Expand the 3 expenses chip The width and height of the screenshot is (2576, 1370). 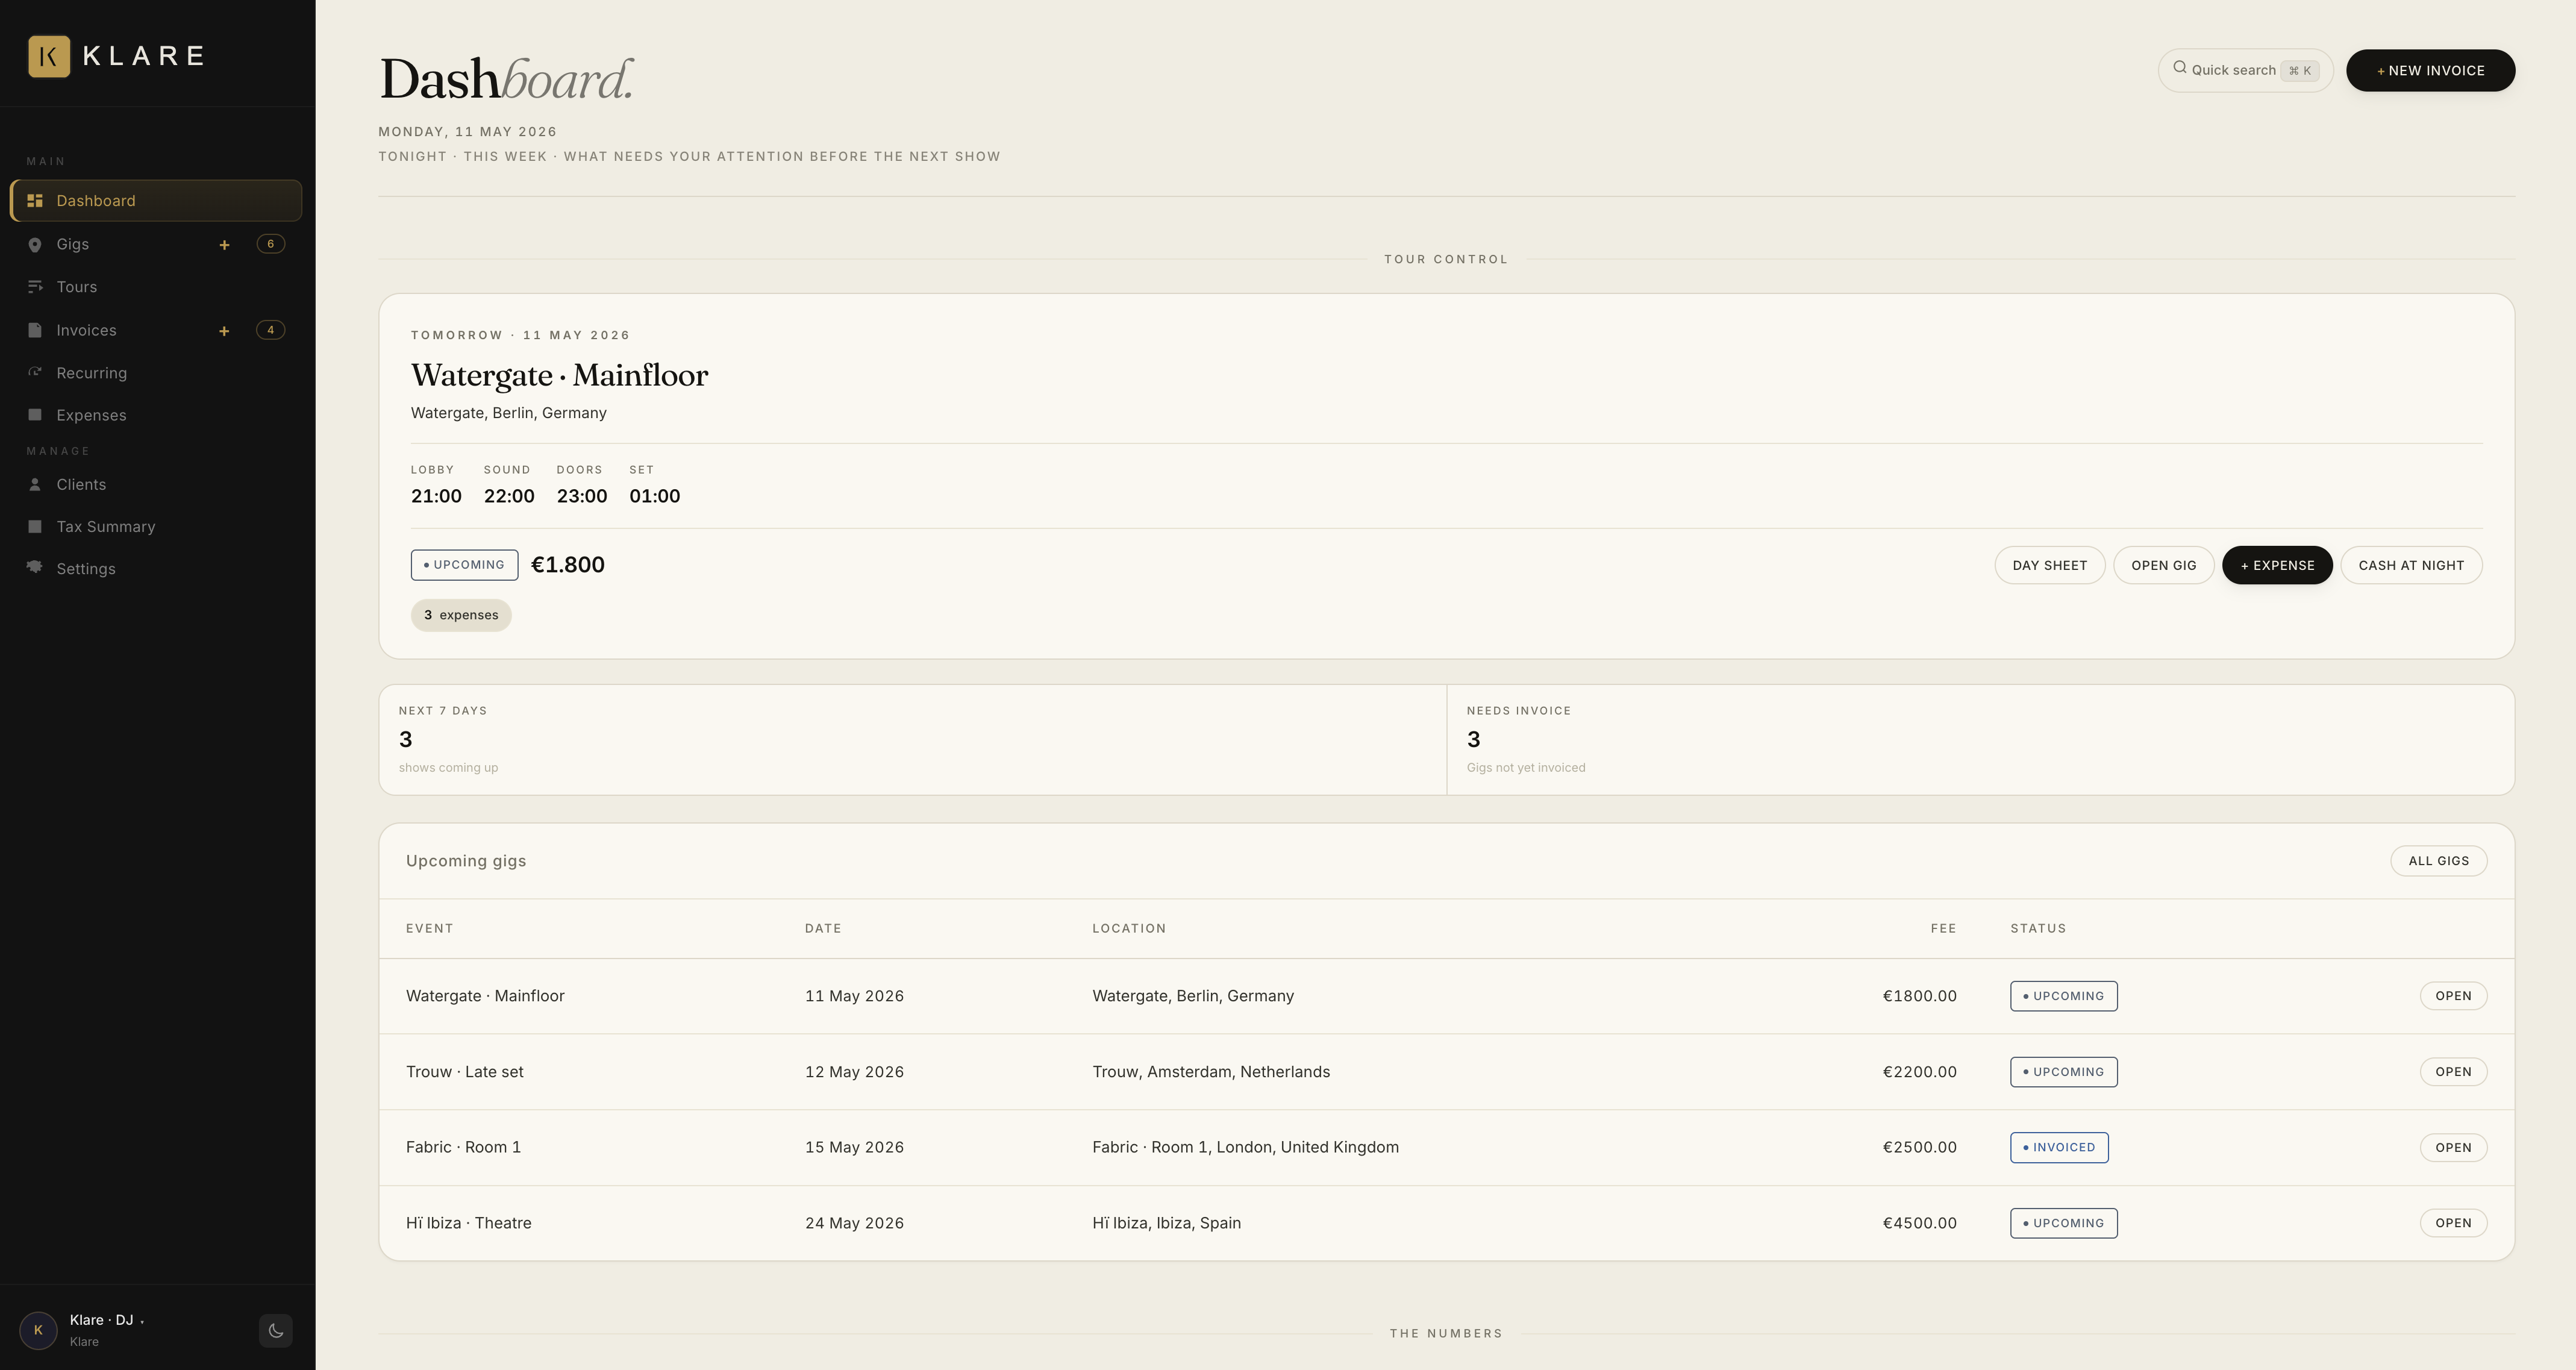[461, 615]
